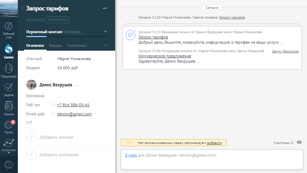Open Почта with unread badge
307x173 pixels.
(x=9, y=127)
